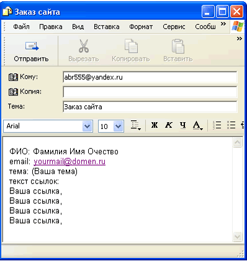The width and height of the screenshot is (247, 261).
Task: Open the font color picker (A)
Action: coord(198,125)
